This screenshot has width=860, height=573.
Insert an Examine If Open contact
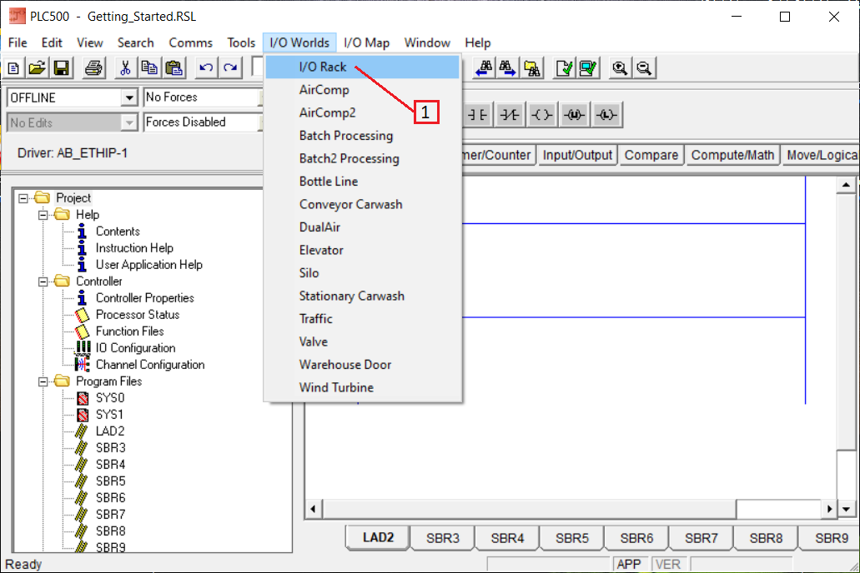click(510, 115)
